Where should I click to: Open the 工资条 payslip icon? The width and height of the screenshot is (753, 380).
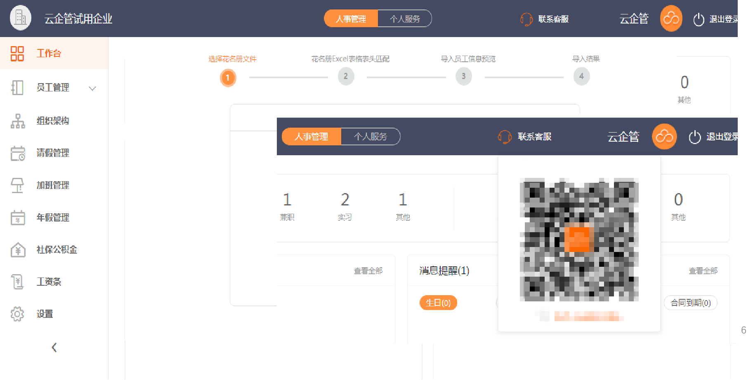tap(18, 282)
